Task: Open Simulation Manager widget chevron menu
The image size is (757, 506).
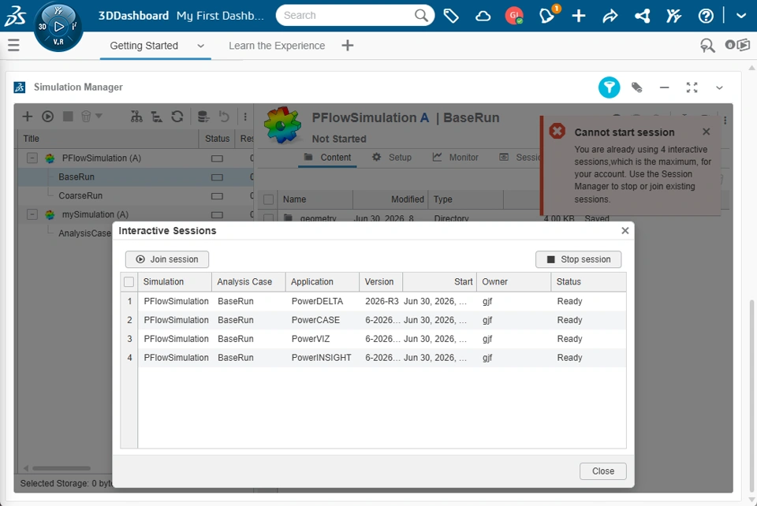Action: point(719,87)
